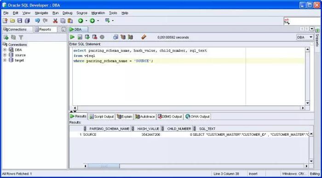The width and height of the screenshot is (322, 178).
Task: Click the HASH_VALUE column header
Action: click(146, 128)
